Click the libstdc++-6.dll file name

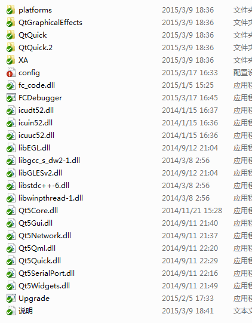point(44,186)
